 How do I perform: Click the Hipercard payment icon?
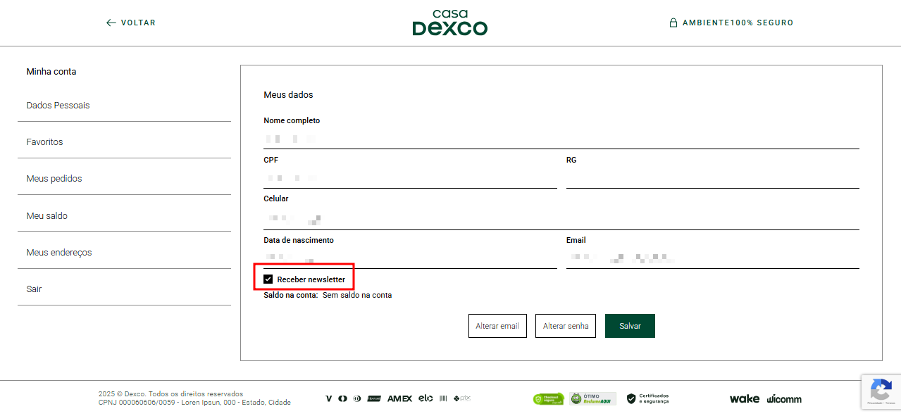click(374, 398)
